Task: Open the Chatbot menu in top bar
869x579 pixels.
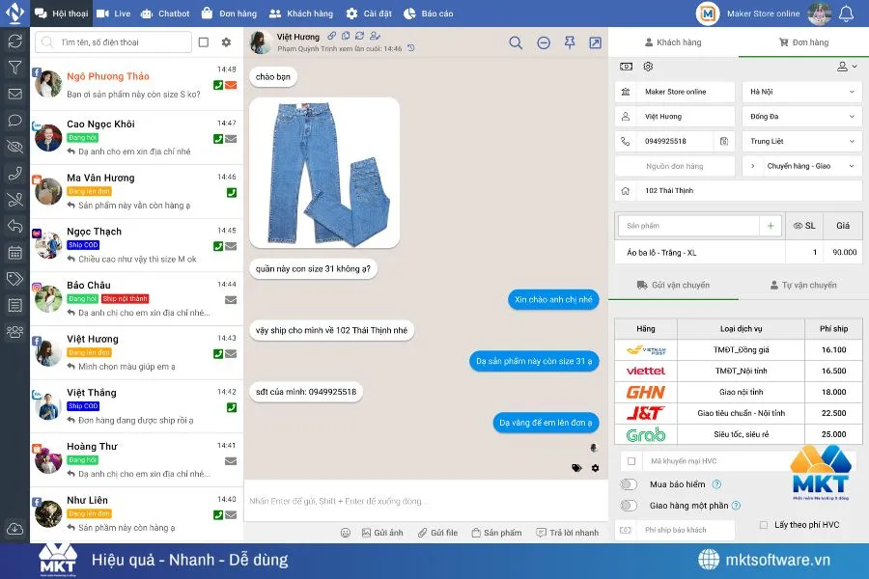Action: coord(165,13)
